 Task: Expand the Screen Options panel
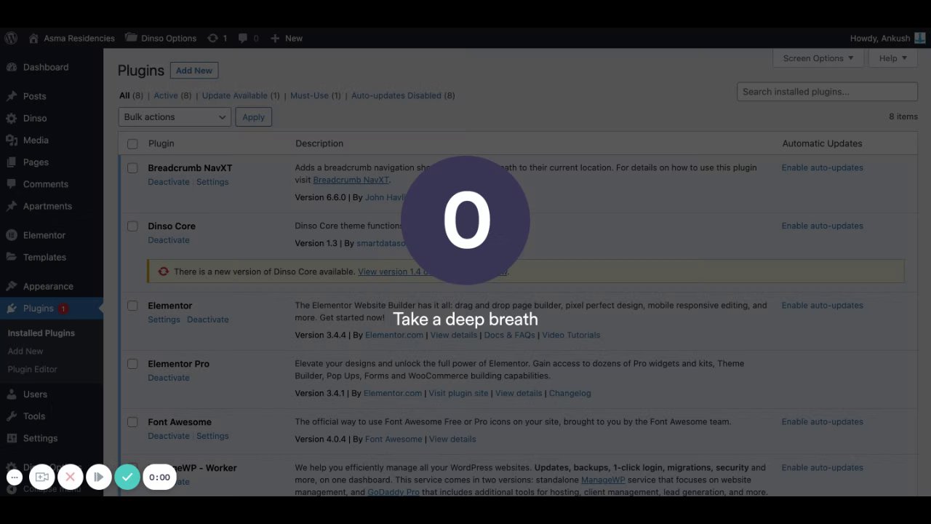818,58
